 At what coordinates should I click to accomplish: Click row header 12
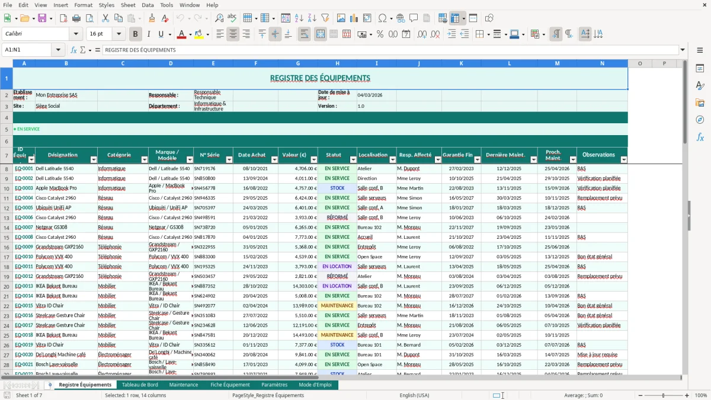(x=7, y=207)
